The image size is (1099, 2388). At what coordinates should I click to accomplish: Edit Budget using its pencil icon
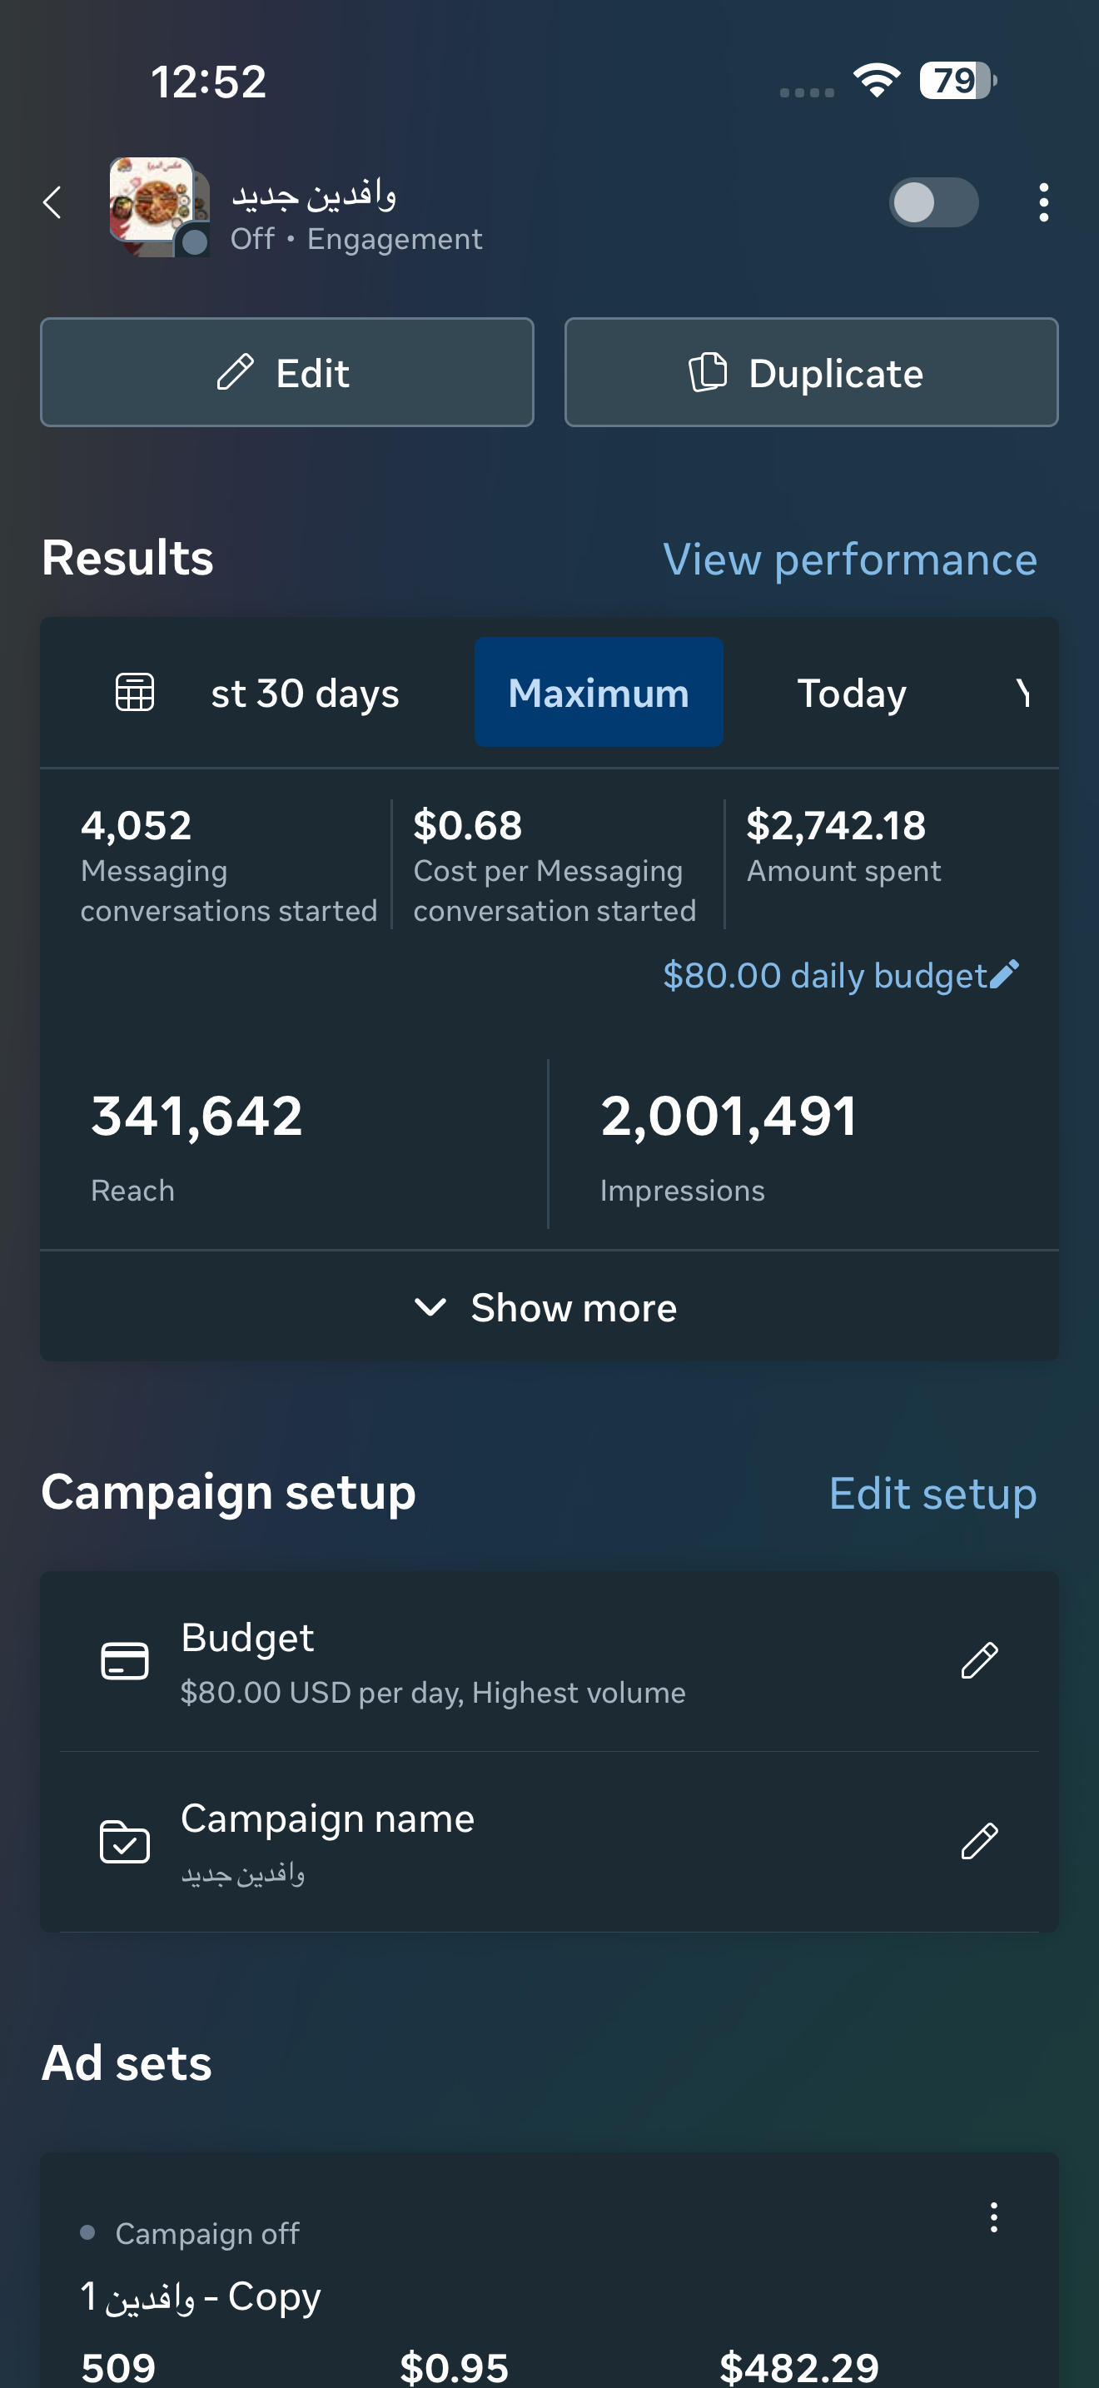tap(978, 1660)
